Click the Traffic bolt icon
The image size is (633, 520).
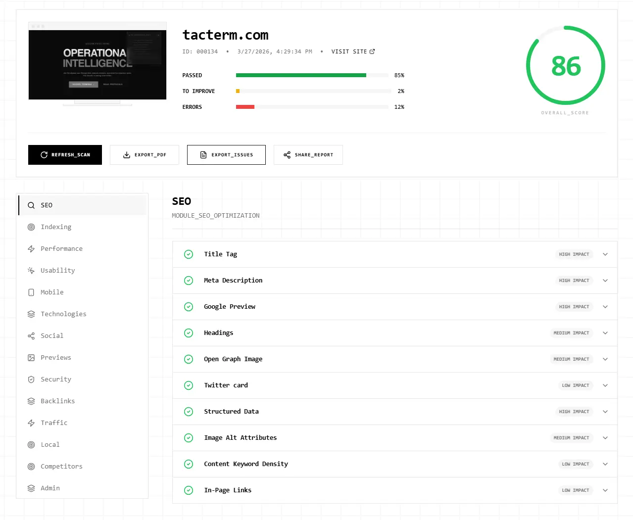tap(31, 423)
